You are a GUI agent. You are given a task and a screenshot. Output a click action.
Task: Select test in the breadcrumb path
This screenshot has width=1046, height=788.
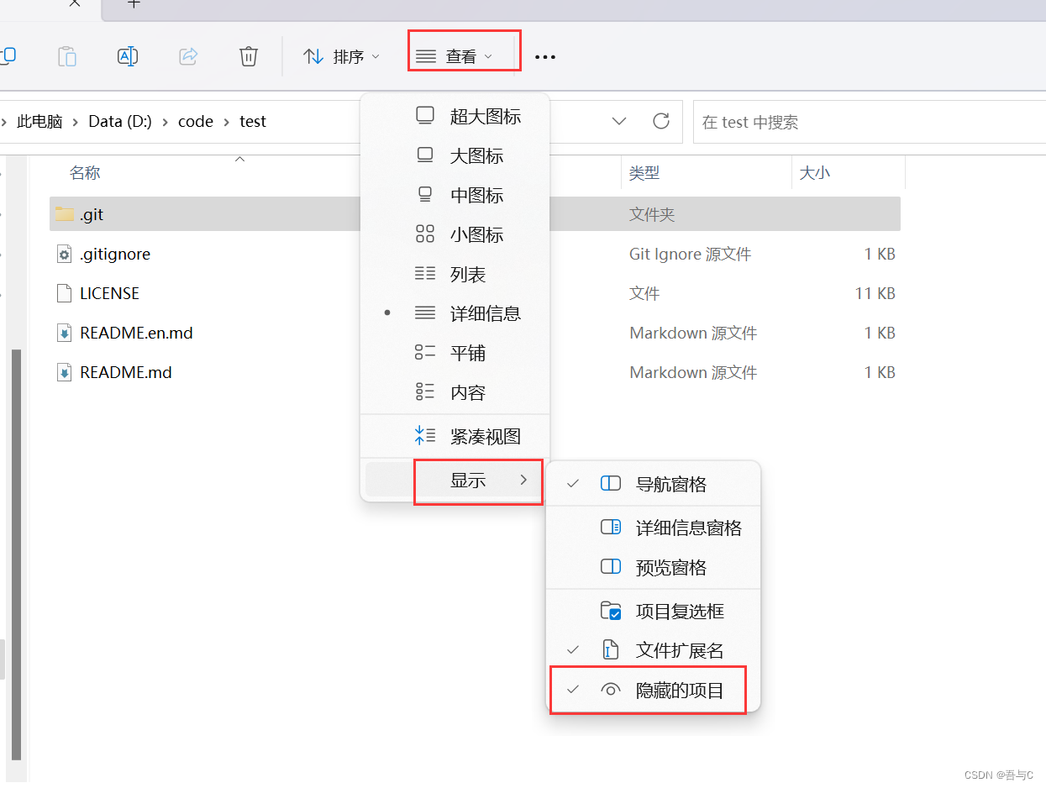click(253, 121)
